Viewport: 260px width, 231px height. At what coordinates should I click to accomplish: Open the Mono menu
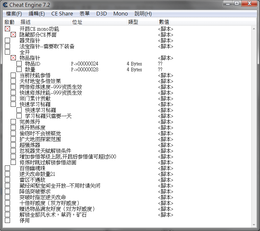click(x=120, y=14)
